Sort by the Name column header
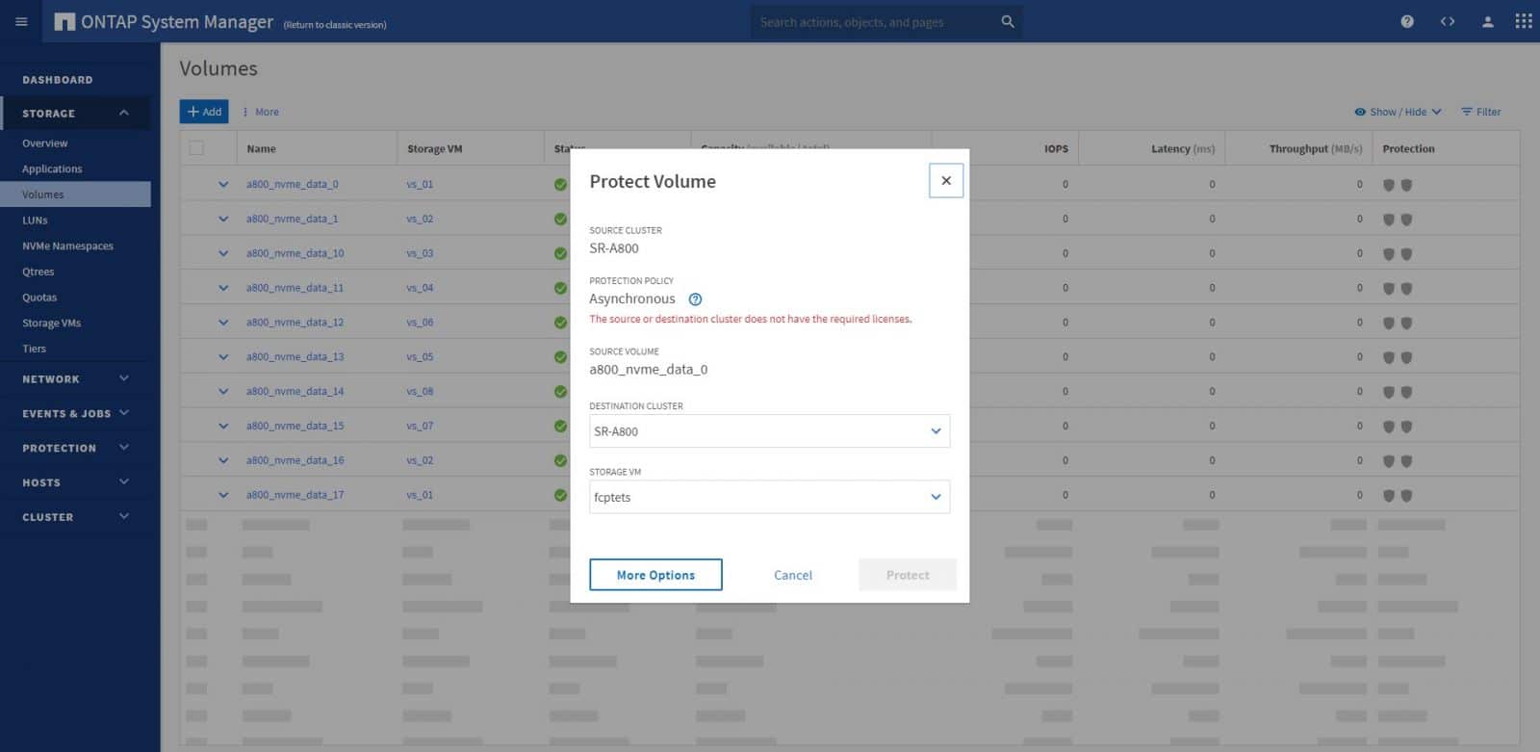1540x752 pixels. click(x=261, y=149)
